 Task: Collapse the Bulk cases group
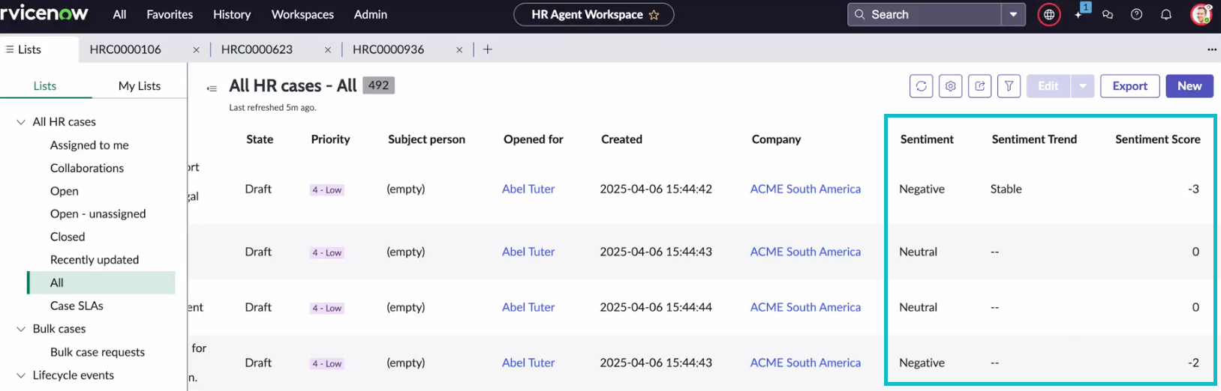tap(21, 329)
